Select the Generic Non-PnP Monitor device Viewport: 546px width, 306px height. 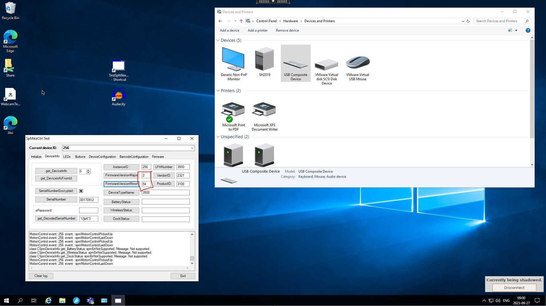click(233, 61)
